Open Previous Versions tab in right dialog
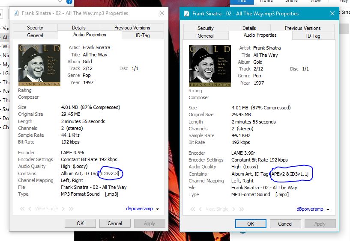 (x=302, y=28)
